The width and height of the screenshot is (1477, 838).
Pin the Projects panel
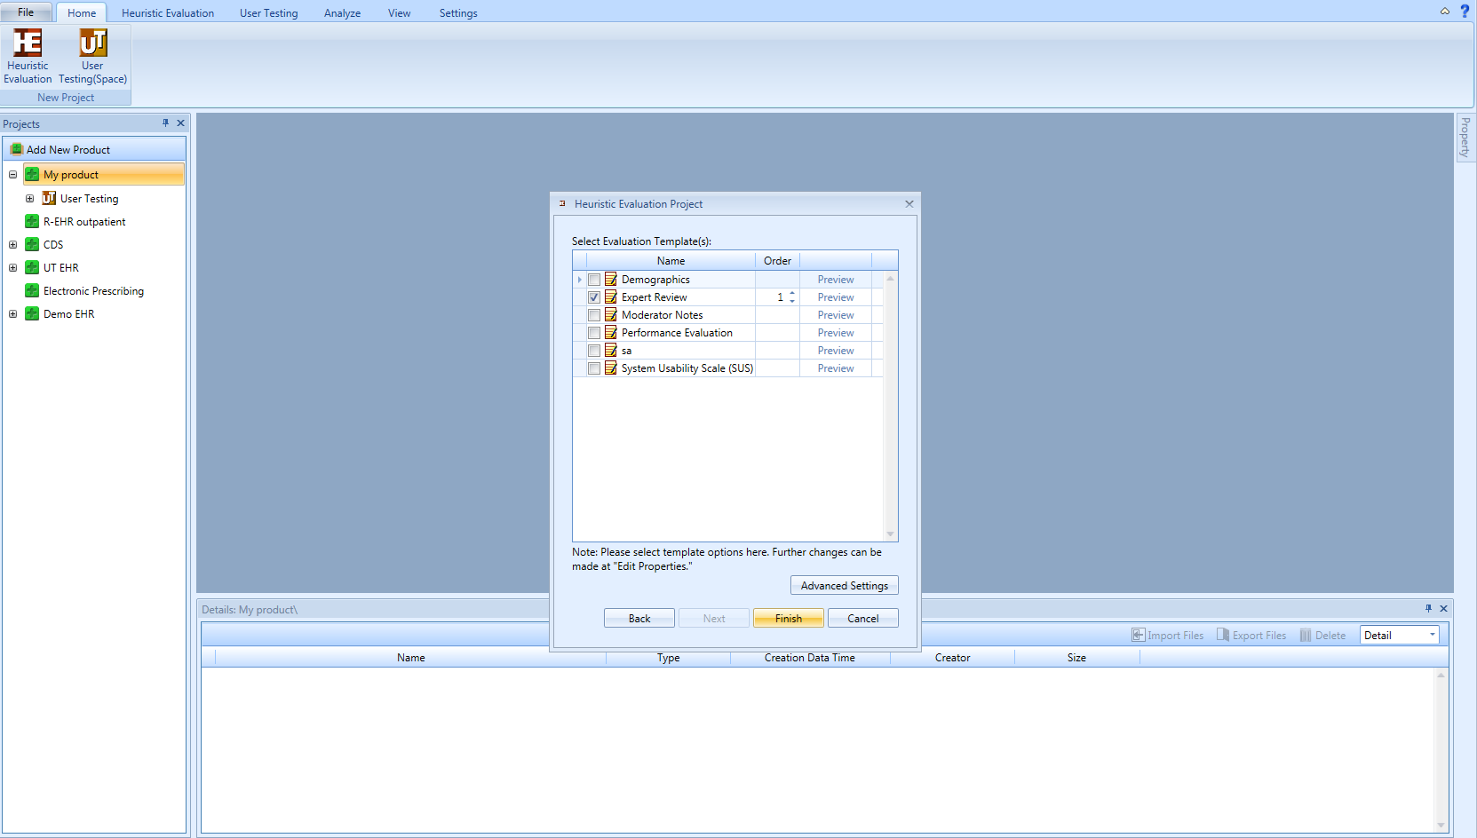pos(165,123)
